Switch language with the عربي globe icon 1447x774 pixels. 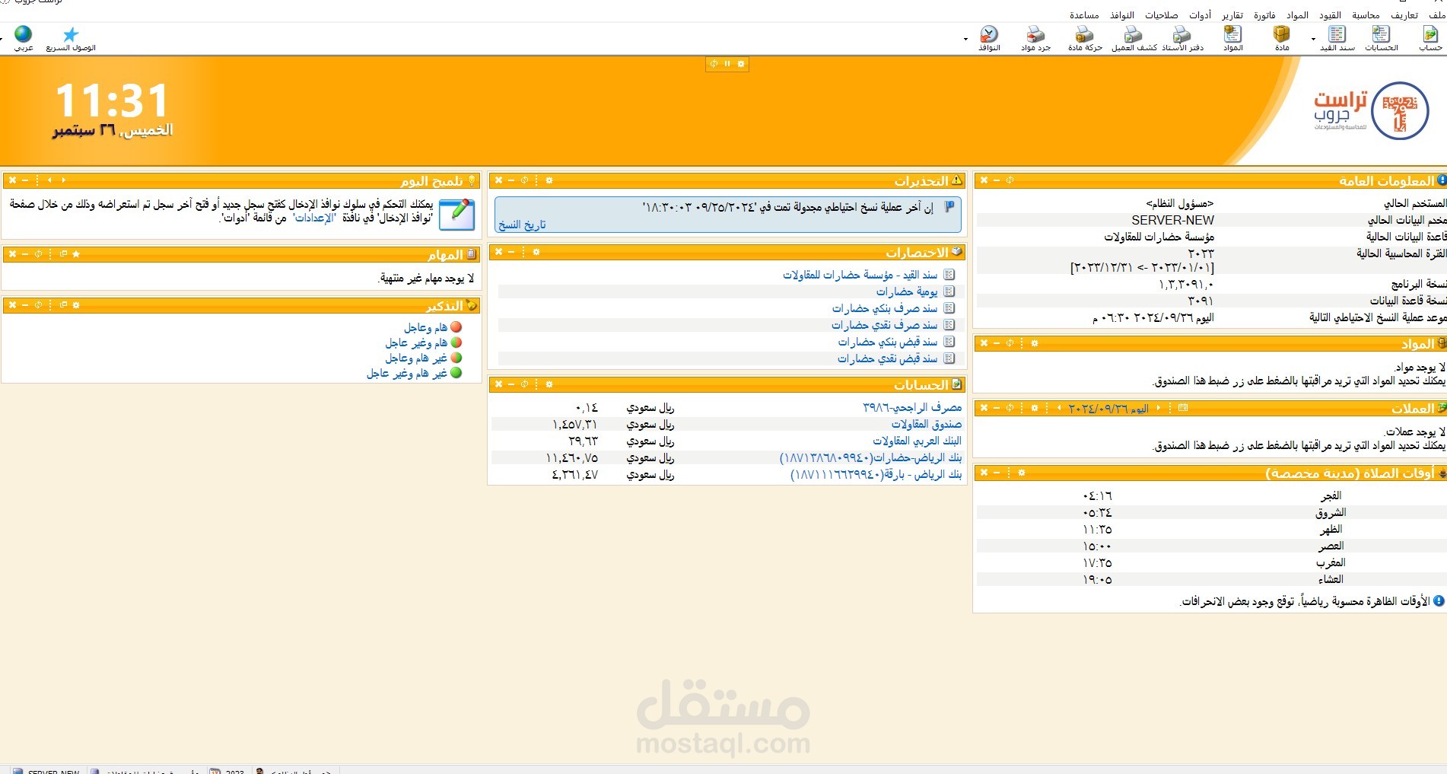pyautogui.click(x=24, y=38)
